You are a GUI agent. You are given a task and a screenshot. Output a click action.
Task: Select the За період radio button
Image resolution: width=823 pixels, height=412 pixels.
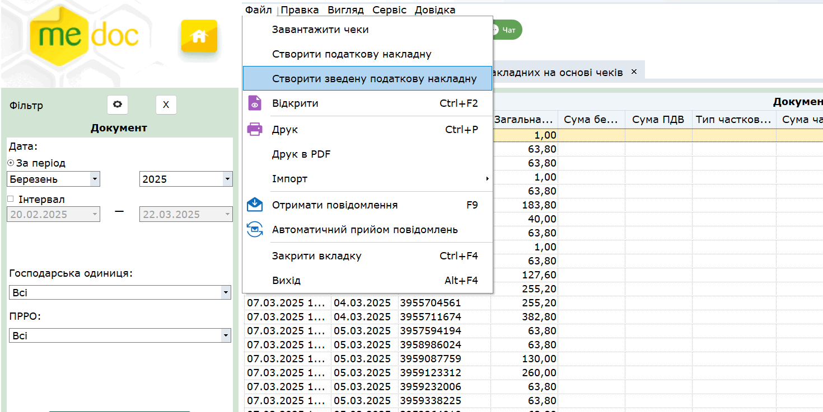tap(11, 163)
